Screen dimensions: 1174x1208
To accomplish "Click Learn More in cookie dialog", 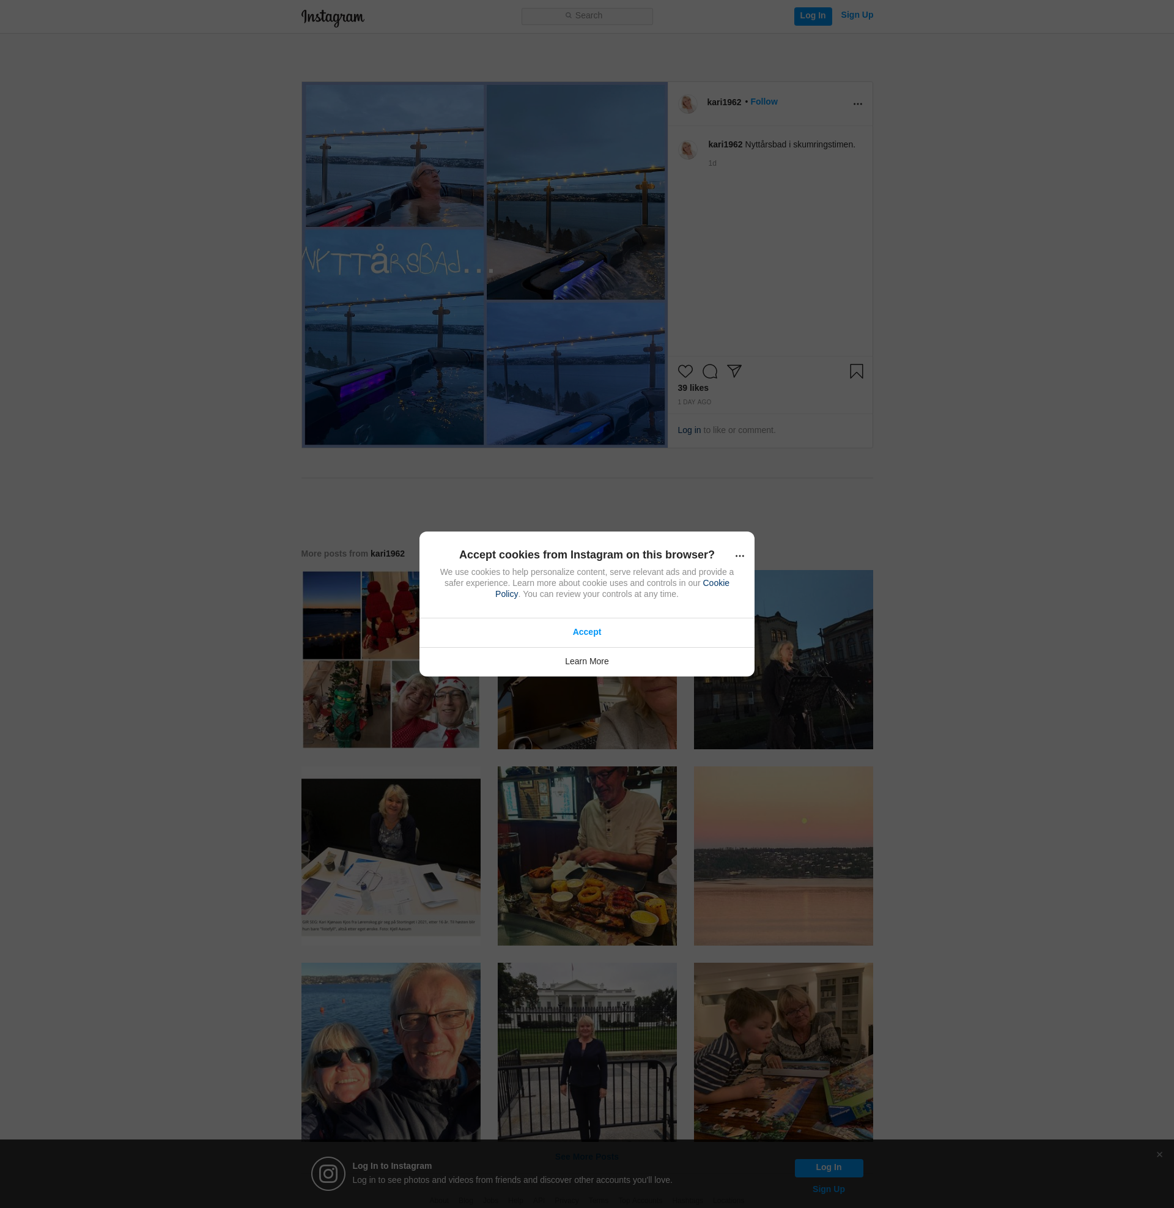I will tap(586, 662).
